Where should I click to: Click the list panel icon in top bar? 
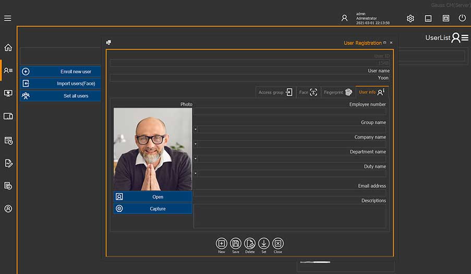pos(446,18)
